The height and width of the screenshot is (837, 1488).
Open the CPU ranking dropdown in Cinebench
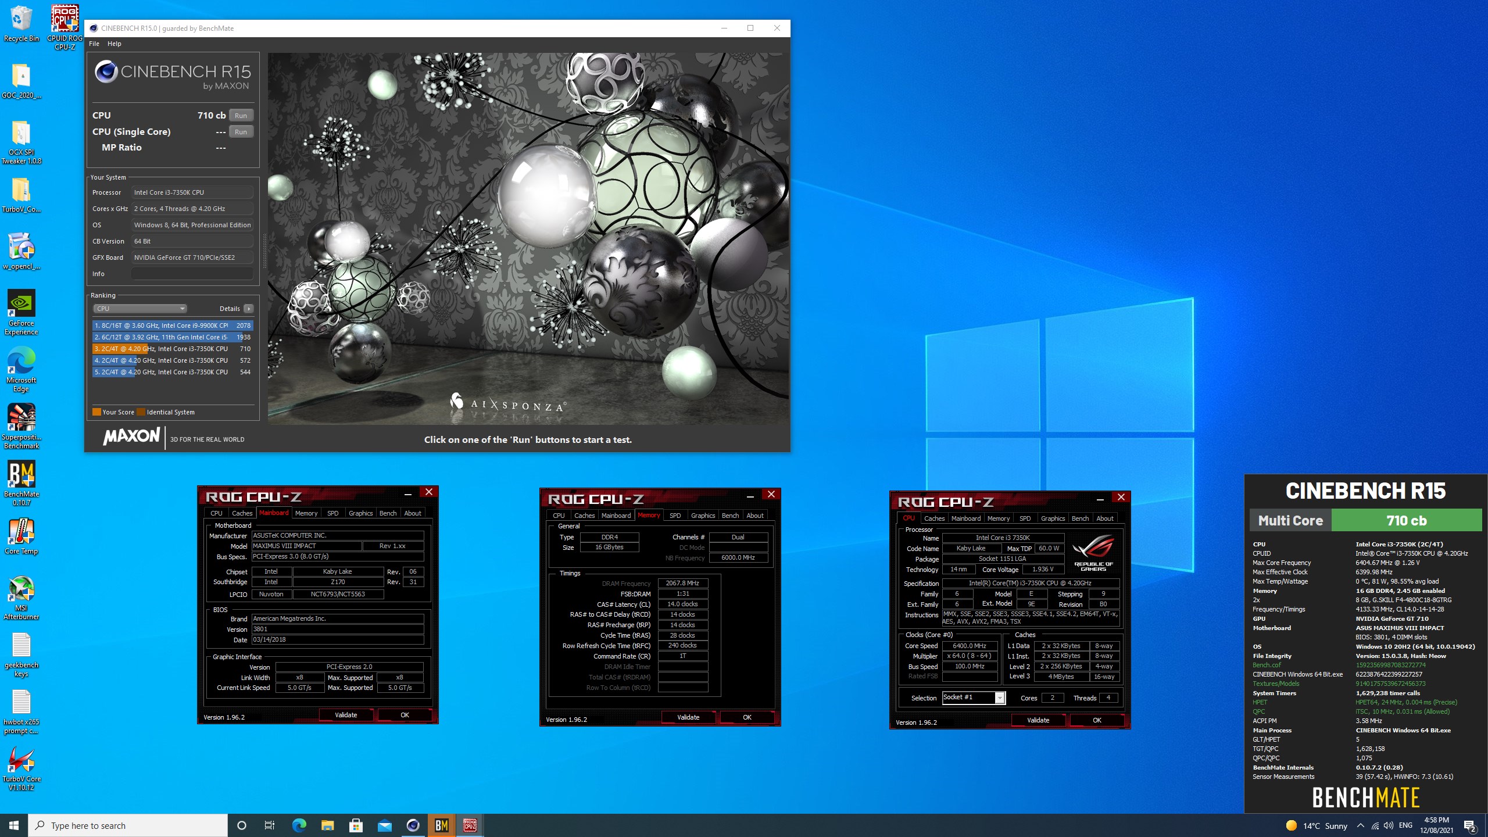[x=139, y=309]
